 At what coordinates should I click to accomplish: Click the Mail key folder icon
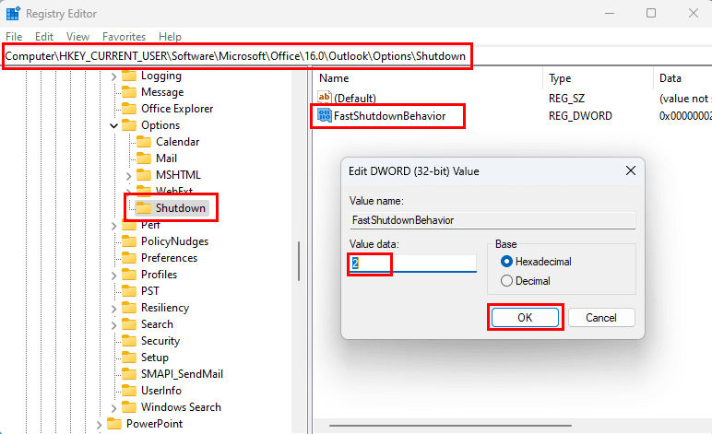click(x=143, y=158)
